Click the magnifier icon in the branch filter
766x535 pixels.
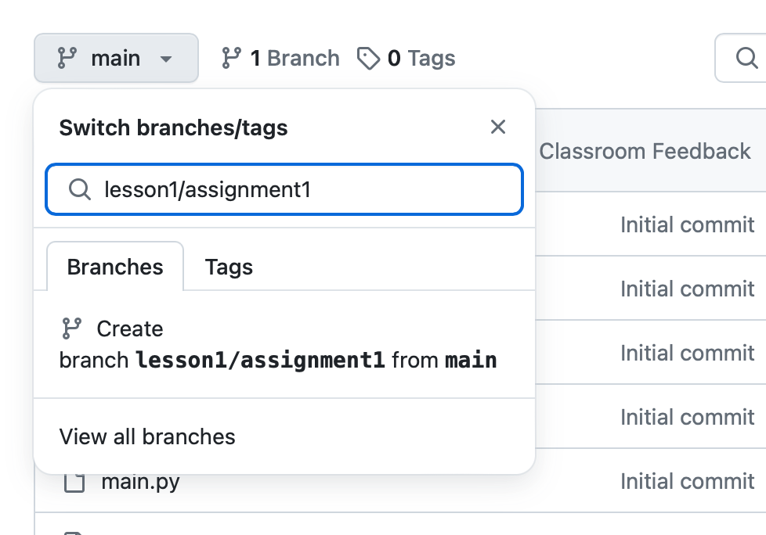point(80,189)
